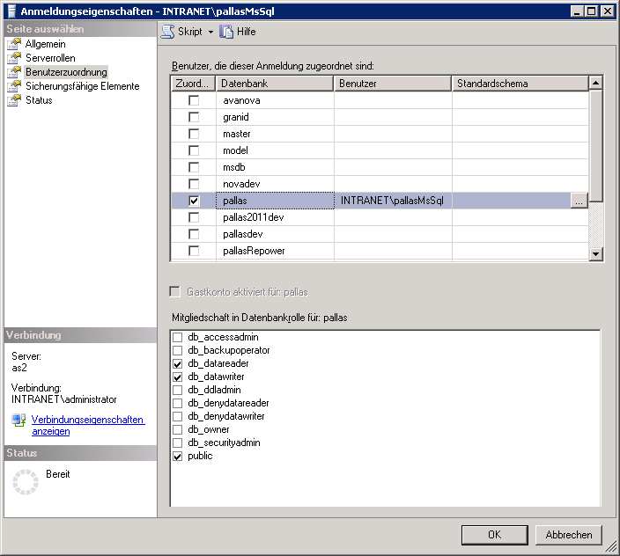Select the pallas database name cell
The height and width of the screenshot is (556, 620).
(x=275, y=201)
